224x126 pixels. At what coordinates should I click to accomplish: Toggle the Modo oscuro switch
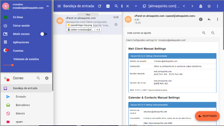43,34
